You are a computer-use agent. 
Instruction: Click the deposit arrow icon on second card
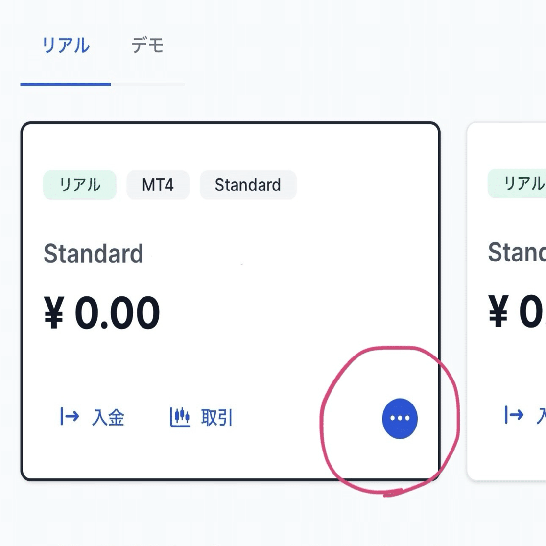(514, 416)
